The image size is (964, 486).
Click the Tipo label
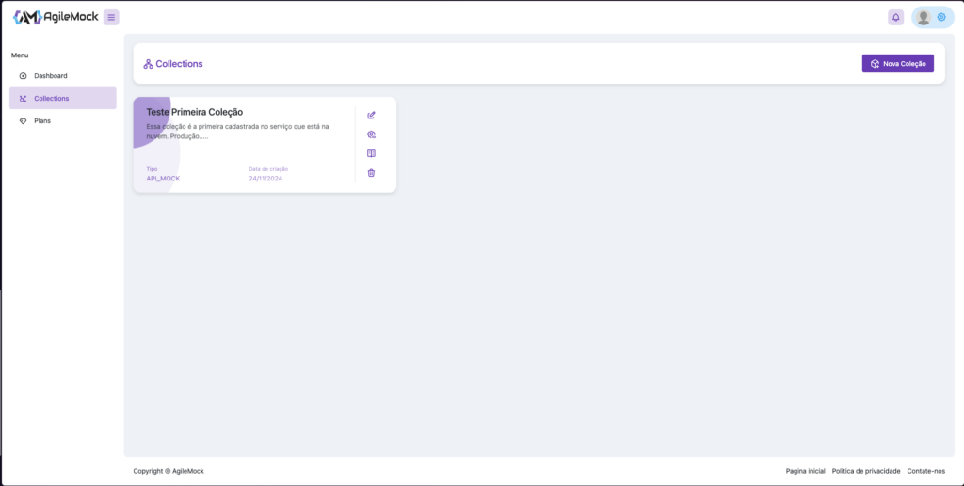[152, 169]
